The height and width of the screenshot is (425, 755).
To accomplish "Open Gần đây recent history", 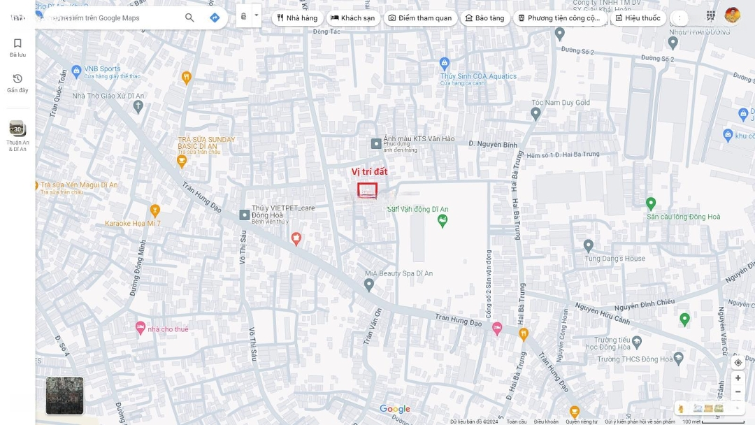I will [17, 83].
